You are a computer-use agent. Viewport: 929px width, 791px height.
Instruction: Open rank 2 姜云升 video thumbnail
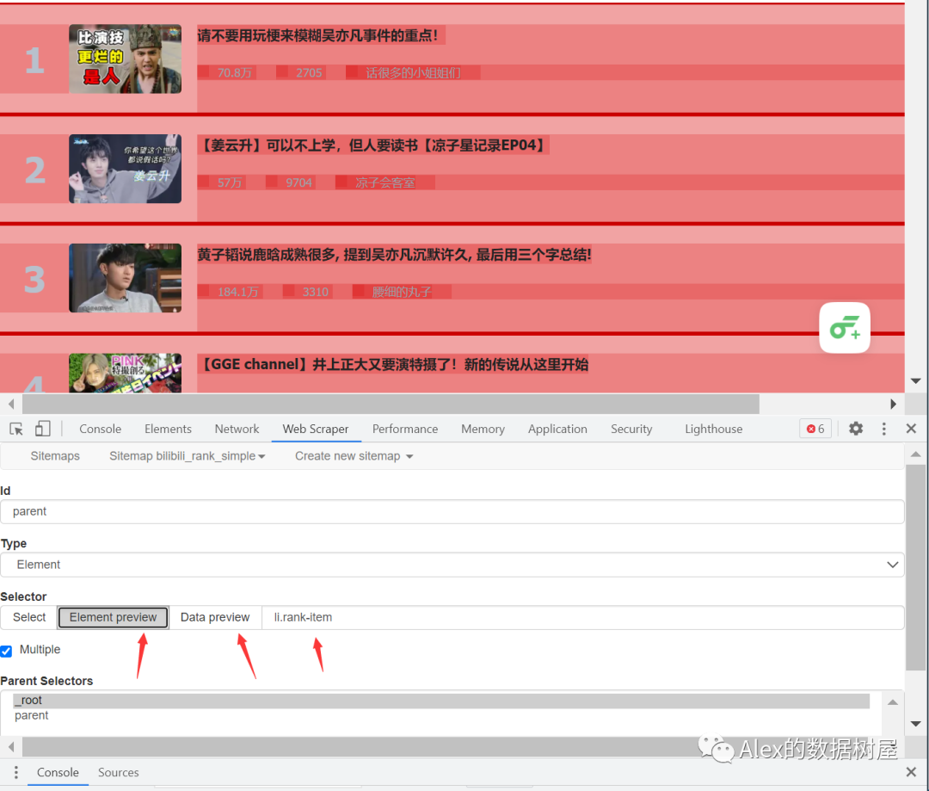tap(125, 169)
